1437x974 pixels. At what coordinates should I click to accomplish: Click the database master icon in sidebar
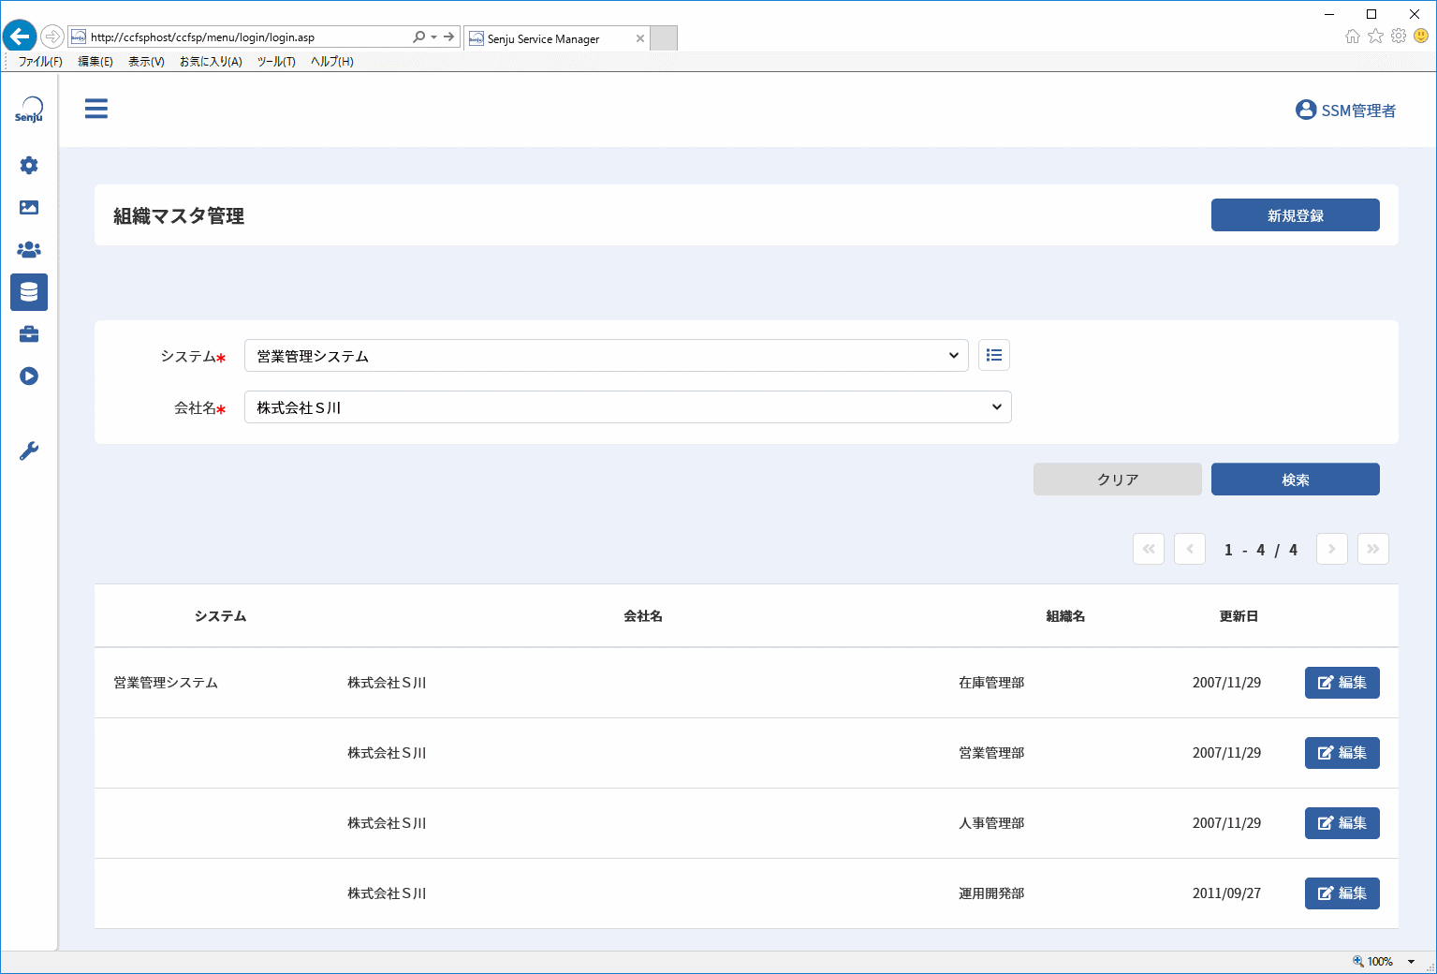pyautogui.click(x=29, y=292)
